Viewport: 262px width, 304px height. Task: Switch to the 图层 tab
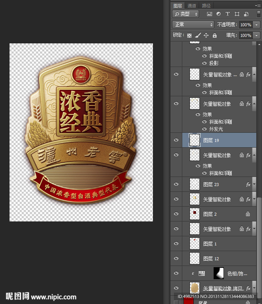click(178, 6)
